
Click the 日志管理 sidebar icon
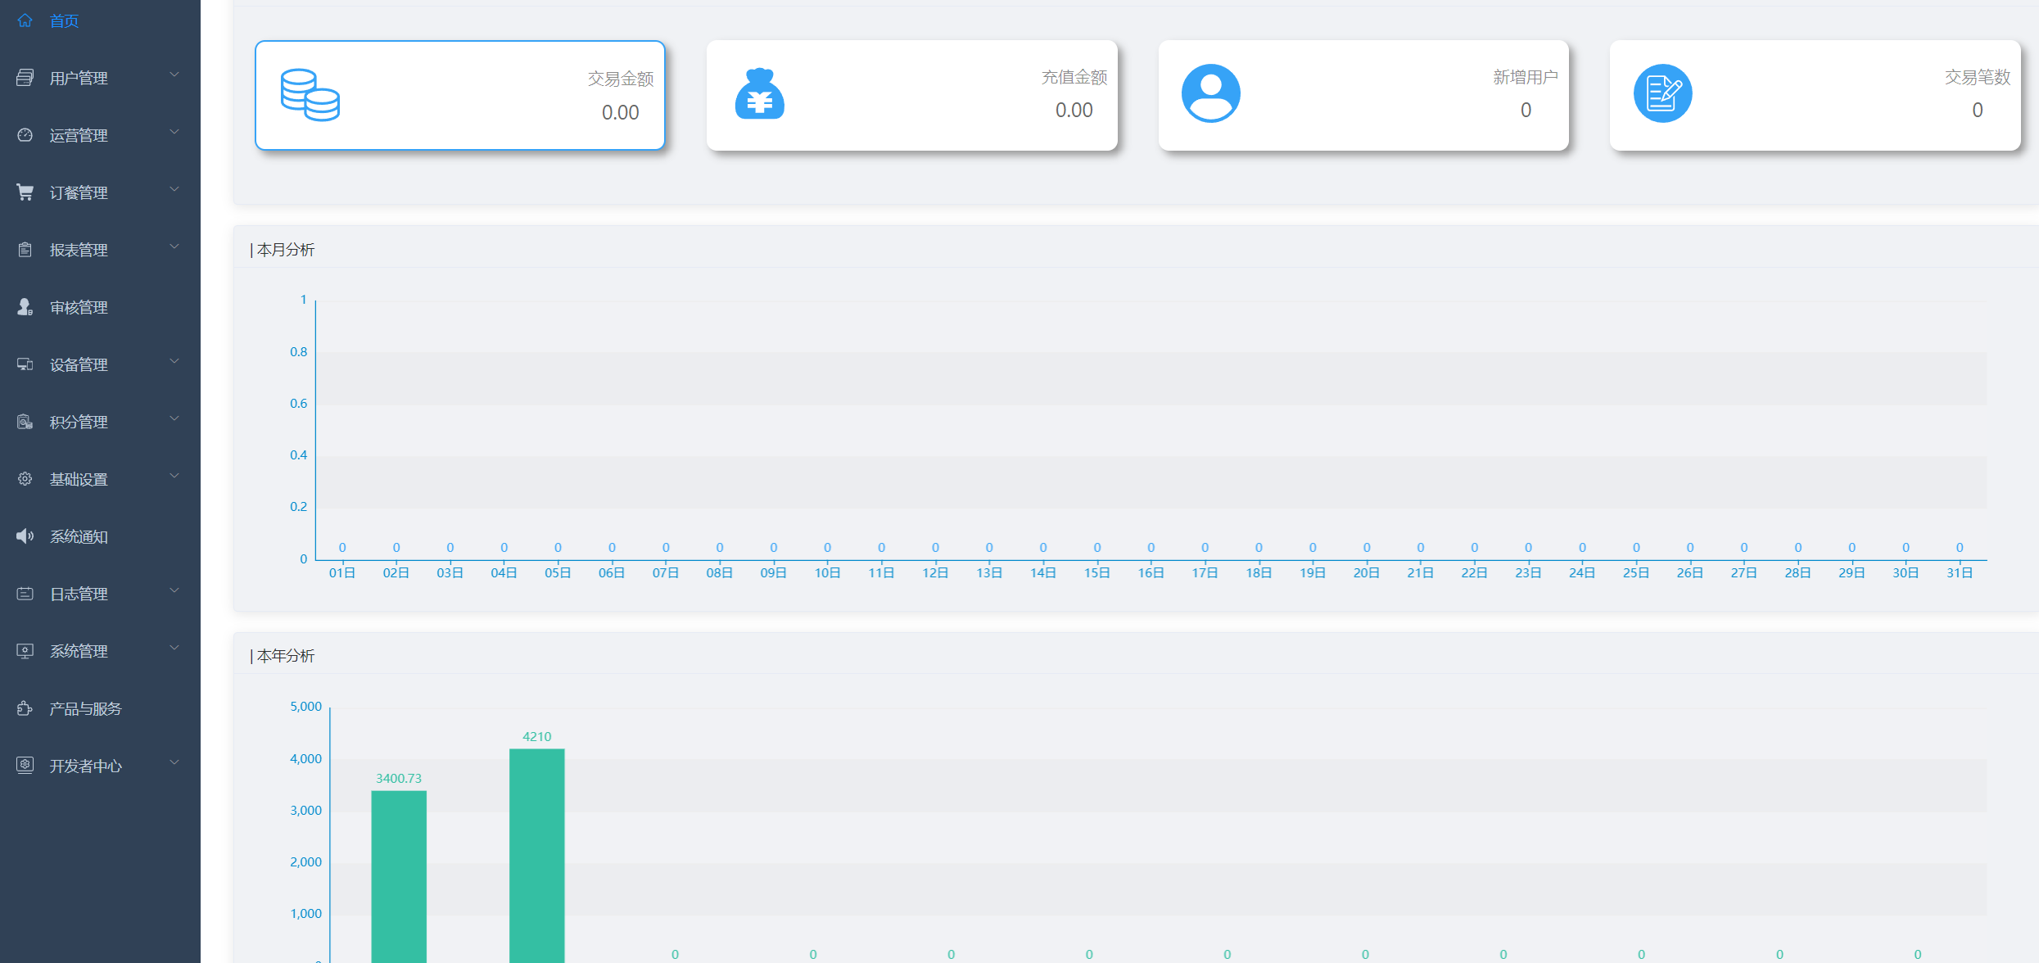click(25, 594)
